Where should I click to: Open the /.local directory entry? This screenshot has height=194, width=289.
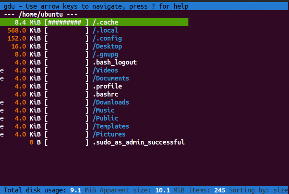pyautogui.click(x=105, y=30)
